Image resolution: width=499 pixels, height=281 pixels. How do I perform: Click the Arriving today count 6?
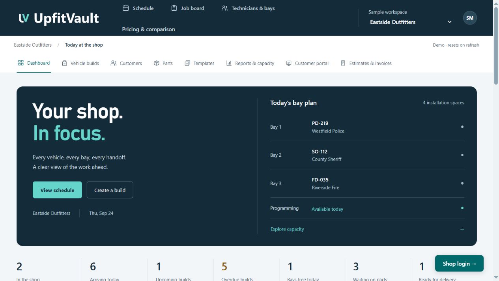[93, 267]
